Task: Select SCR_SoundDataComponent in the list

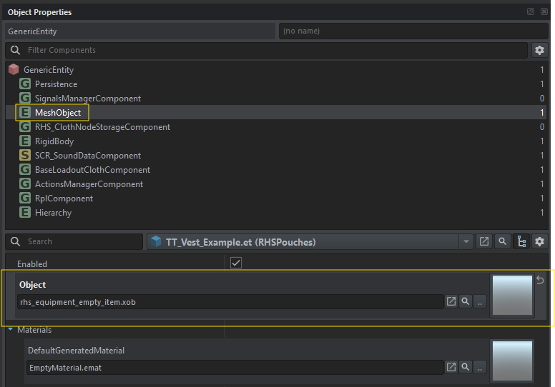Action: pyautogui.click(x=87, y=156)
